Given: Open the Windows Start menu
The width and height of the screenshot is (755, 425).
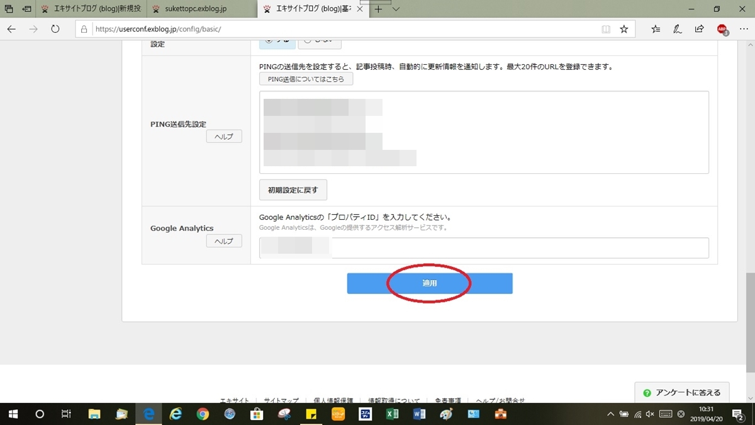Looking at the screenshot, I should coord(13,414).
